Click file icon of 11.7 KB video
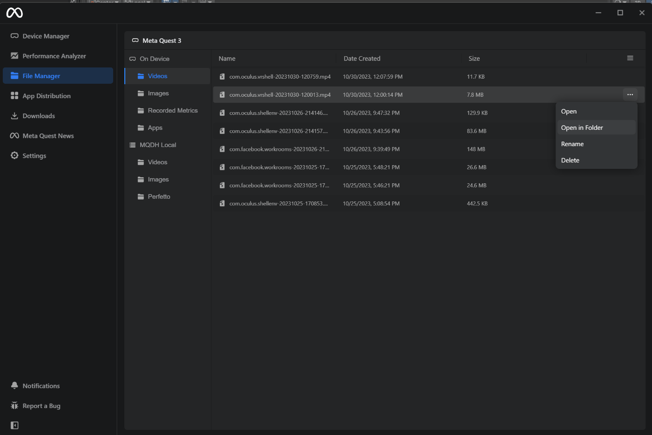Screen dimensions: 652x435 (x=222, y=76)
